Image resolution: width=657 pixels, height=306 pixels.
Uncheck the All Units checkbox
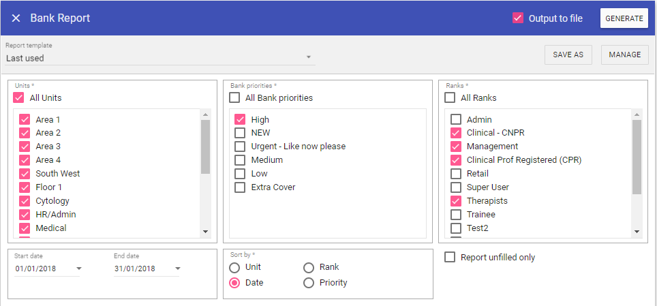click(19, 98)
